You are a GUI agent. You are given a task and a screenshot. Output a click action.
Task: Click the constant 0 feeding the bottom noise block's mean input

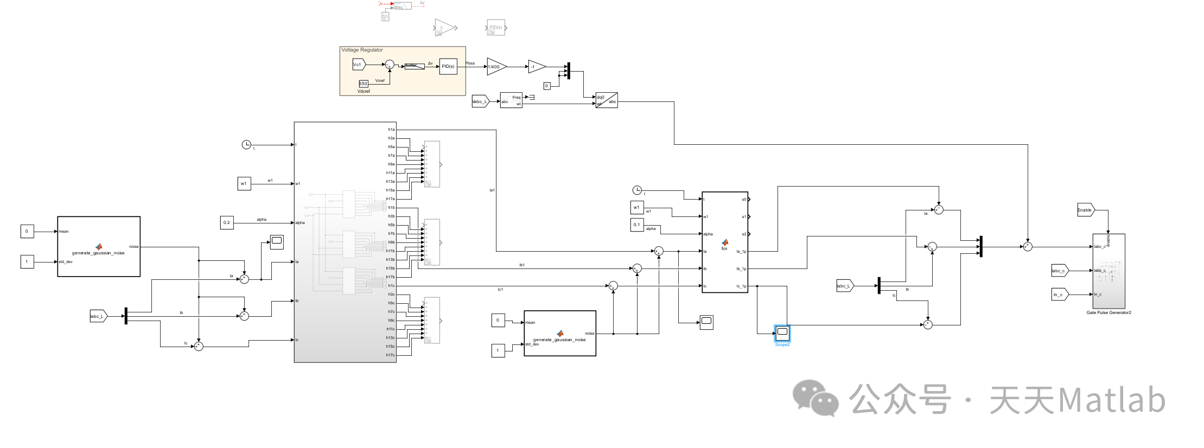click(498, 320)
